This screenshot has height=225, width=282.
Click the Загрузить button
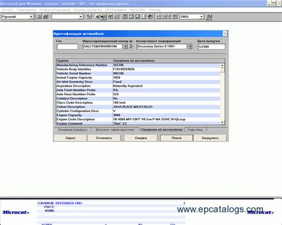click(210, 138)
